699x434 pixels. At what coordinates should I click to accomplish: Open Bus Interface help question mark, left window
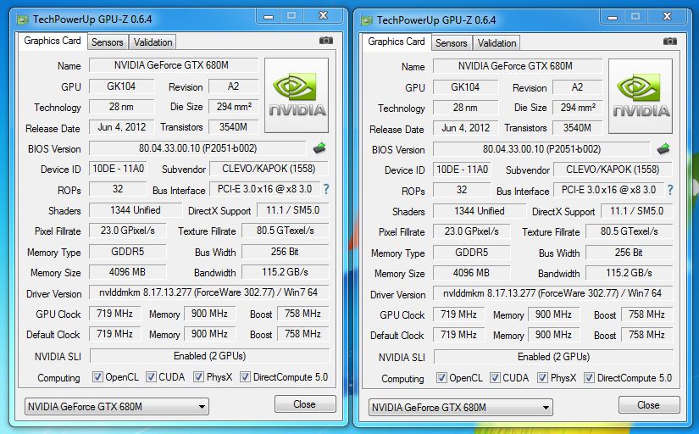326,189
